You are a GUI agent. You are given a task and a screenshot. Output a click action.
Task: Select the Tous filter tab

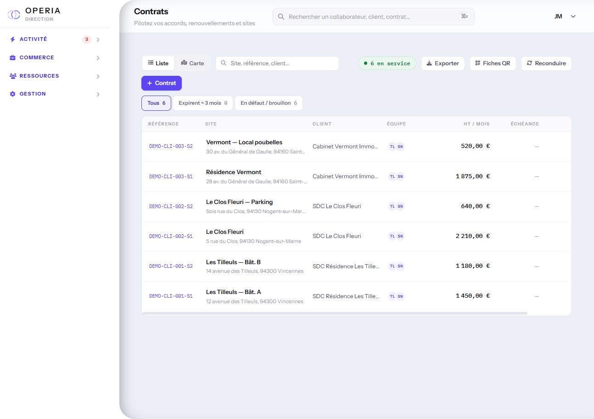156,103
